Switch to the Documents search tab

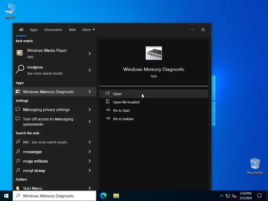pos(53,30)
